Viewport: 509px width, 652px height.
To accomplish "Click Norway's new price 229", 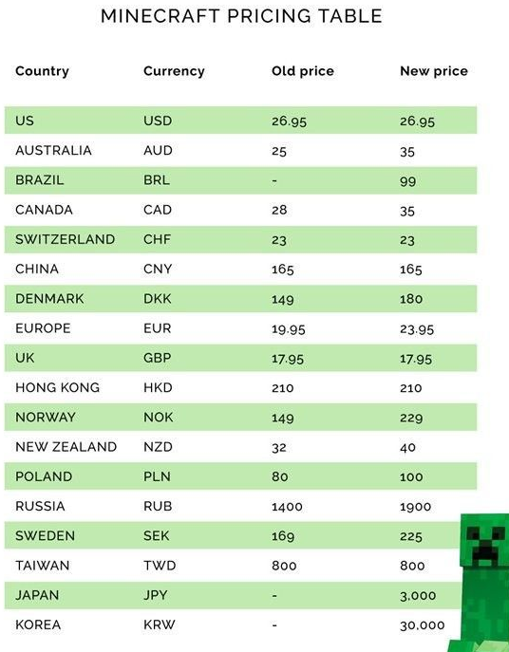I will coord(411,418).
